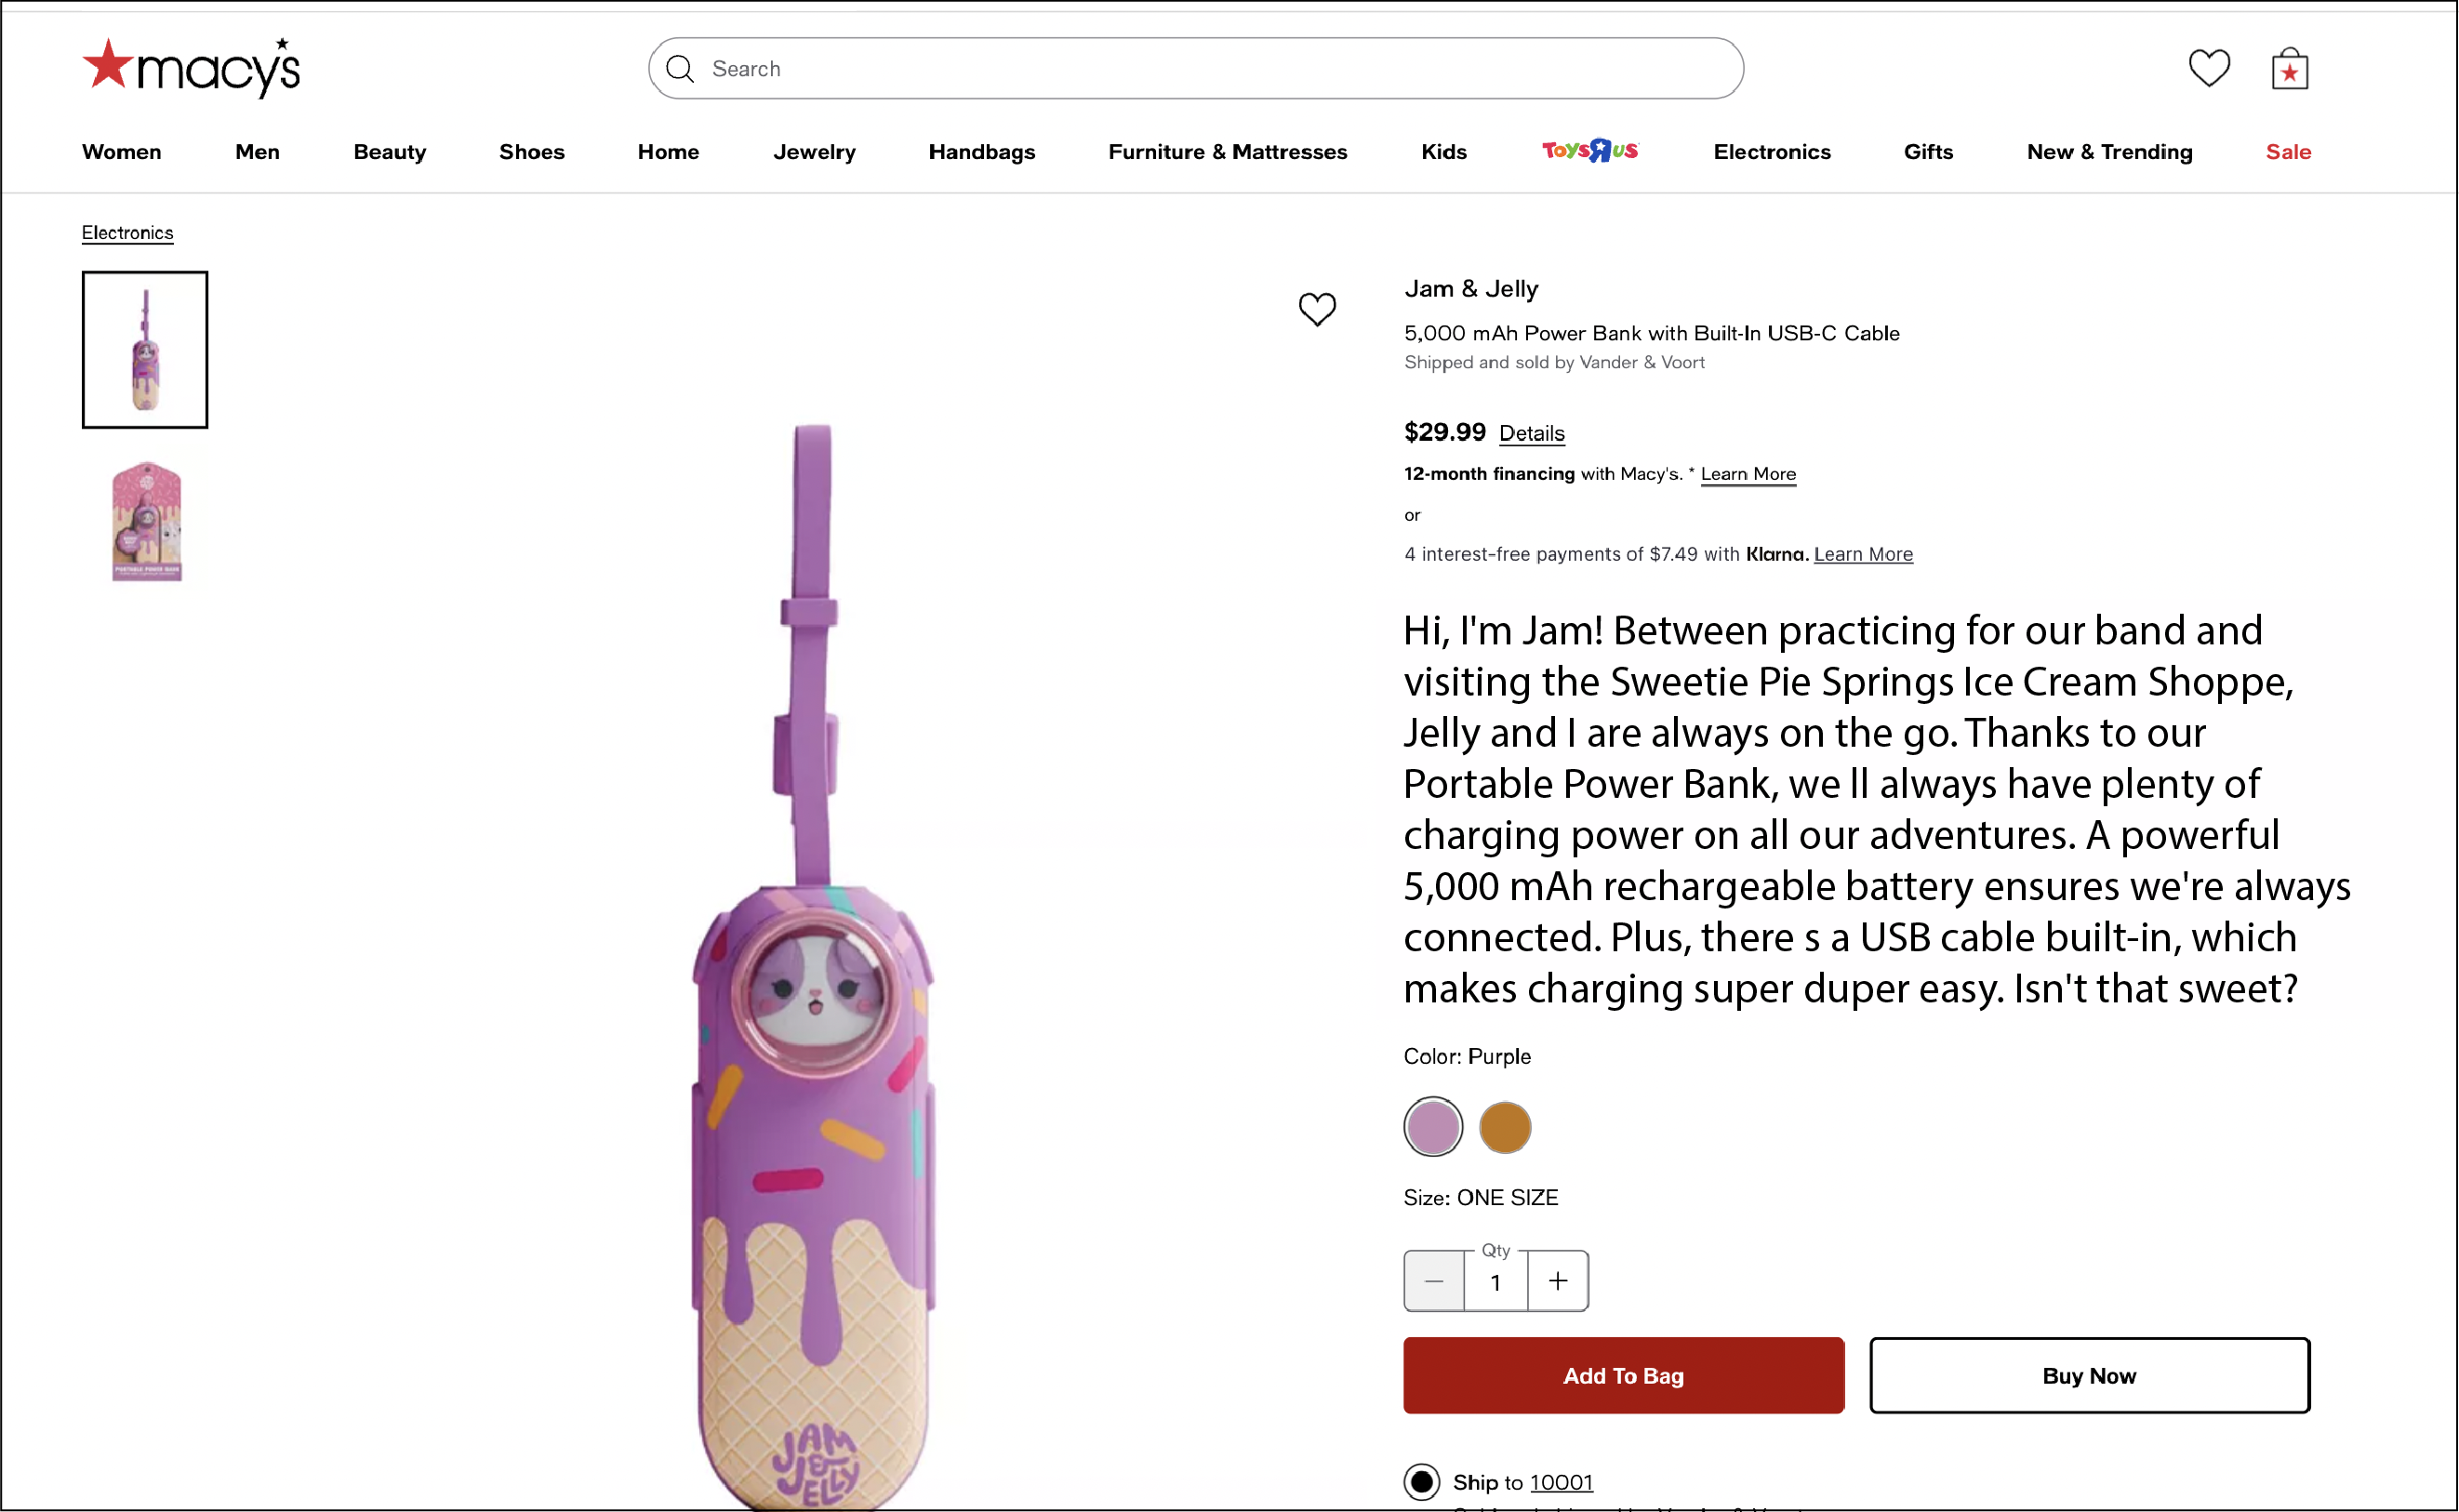Viewport: 2459px width, 1512px height.
Task: Open price Details link
Action: point(1531,433)
